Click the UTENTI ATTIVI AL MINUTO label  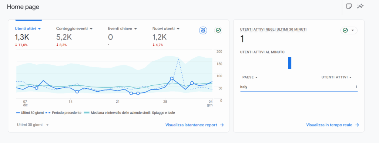[x=262, y=52]
